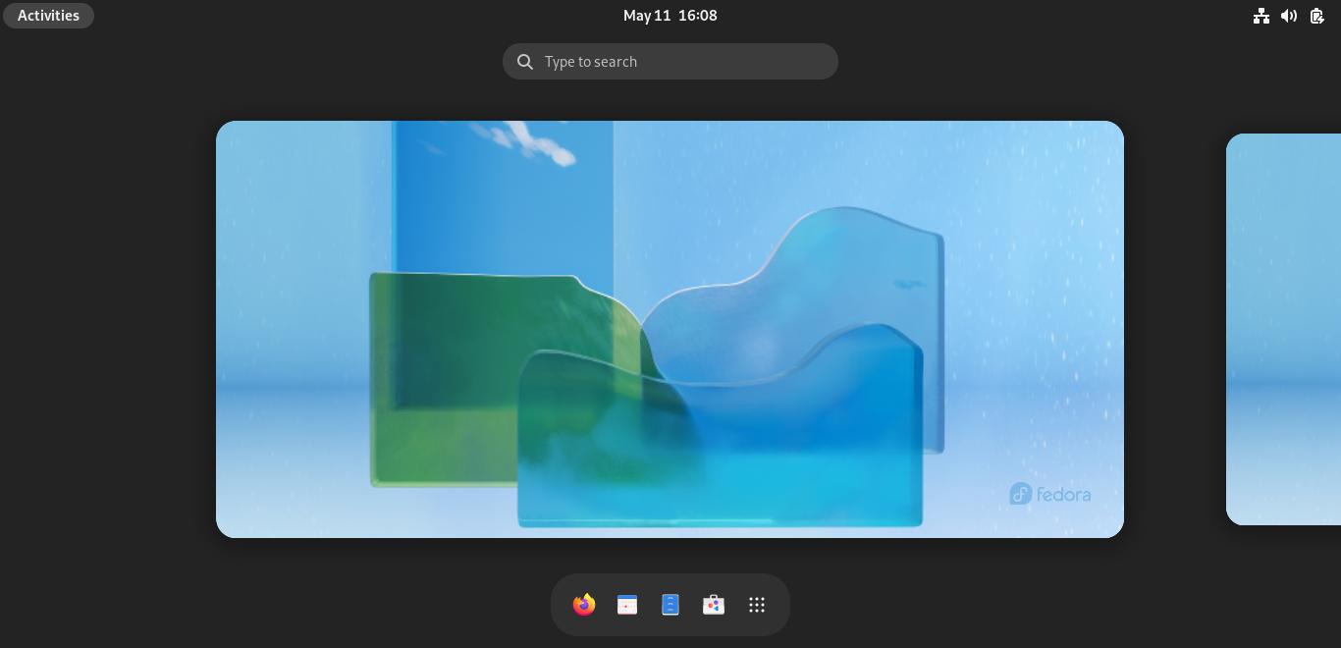Open GNOME Software store
The height and width of the screenshot is (648, 1341).
tap(714, 605)
